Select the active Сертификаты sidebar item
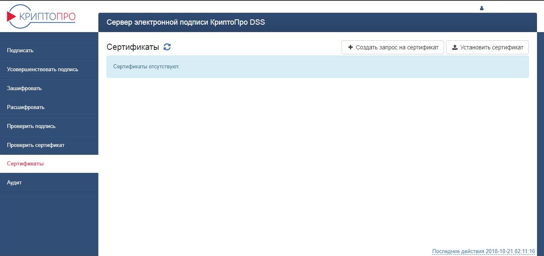The height and width of the screenshot is (256, 544). (x=49, y=164)
